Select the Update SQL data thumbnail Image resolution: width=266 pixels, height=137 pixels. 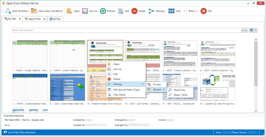217,87
